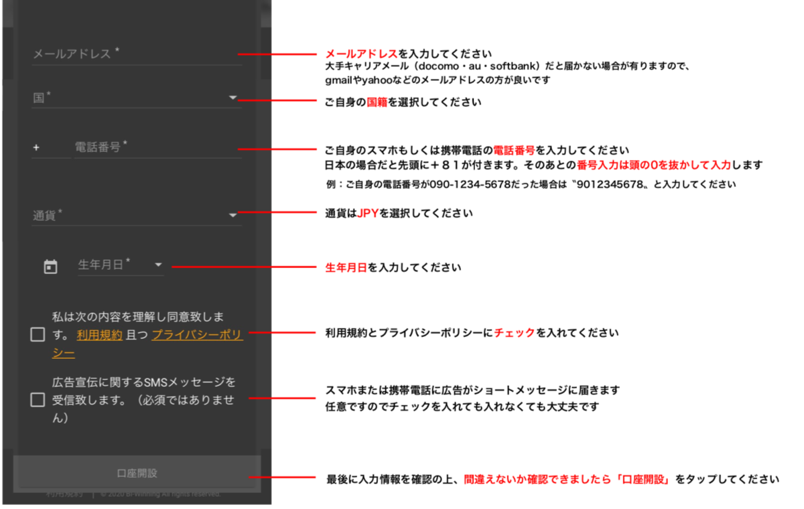Uncheck the privacy policy consent box
Viewport: 804px width, 509px height.
point(38,334)
